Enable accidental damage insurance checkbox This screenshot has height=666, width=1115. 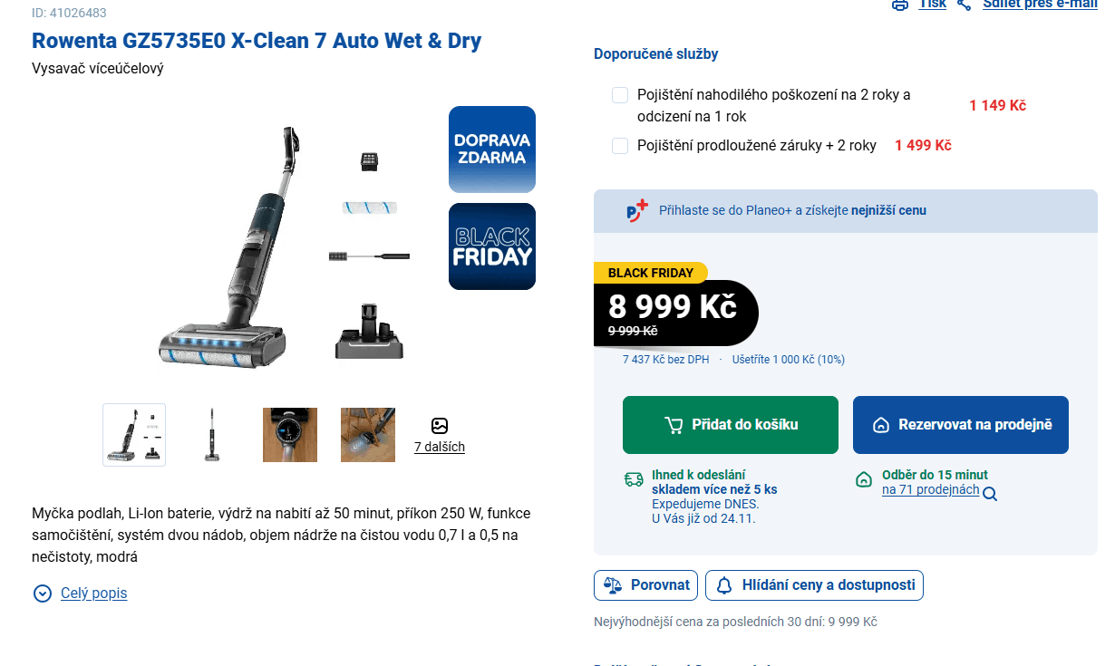[x=620, y=95]
